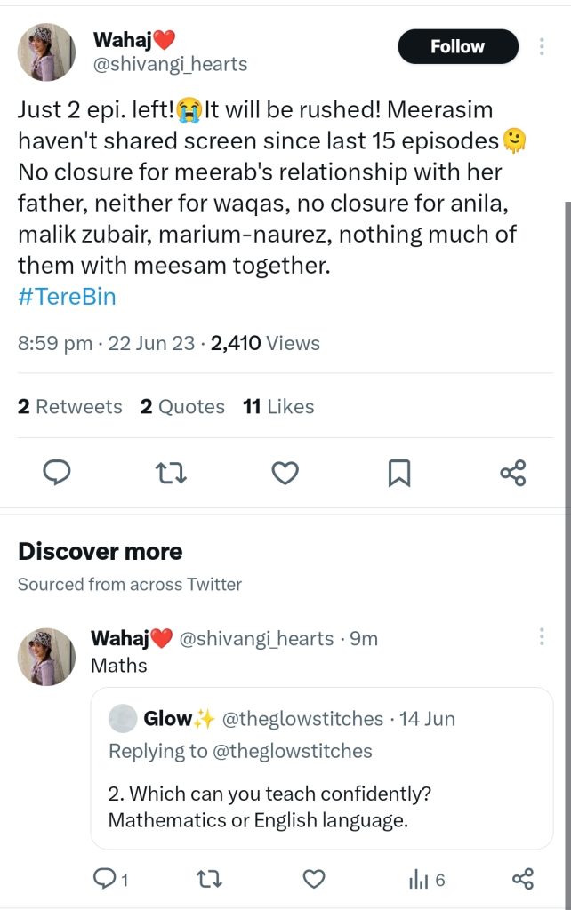View the 11 Likes list
This screenshot has height=910, width=571.
(278, 407)
